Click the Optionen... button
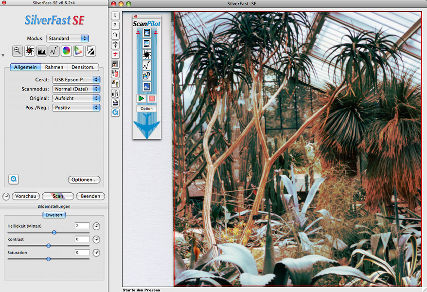This screenshot has height=292, width=427. (x=84, y=180)
